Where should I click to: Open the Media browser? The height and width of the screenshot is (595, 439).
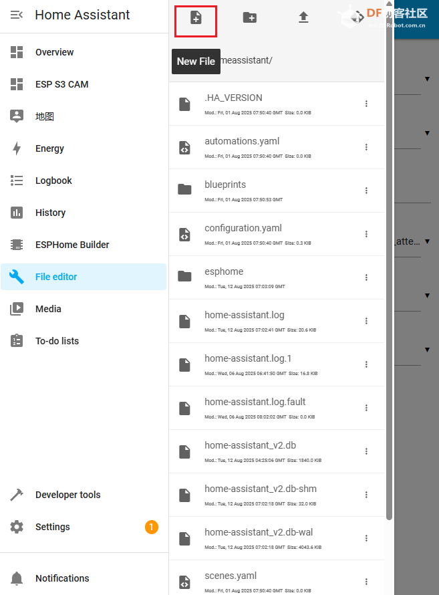84,308
